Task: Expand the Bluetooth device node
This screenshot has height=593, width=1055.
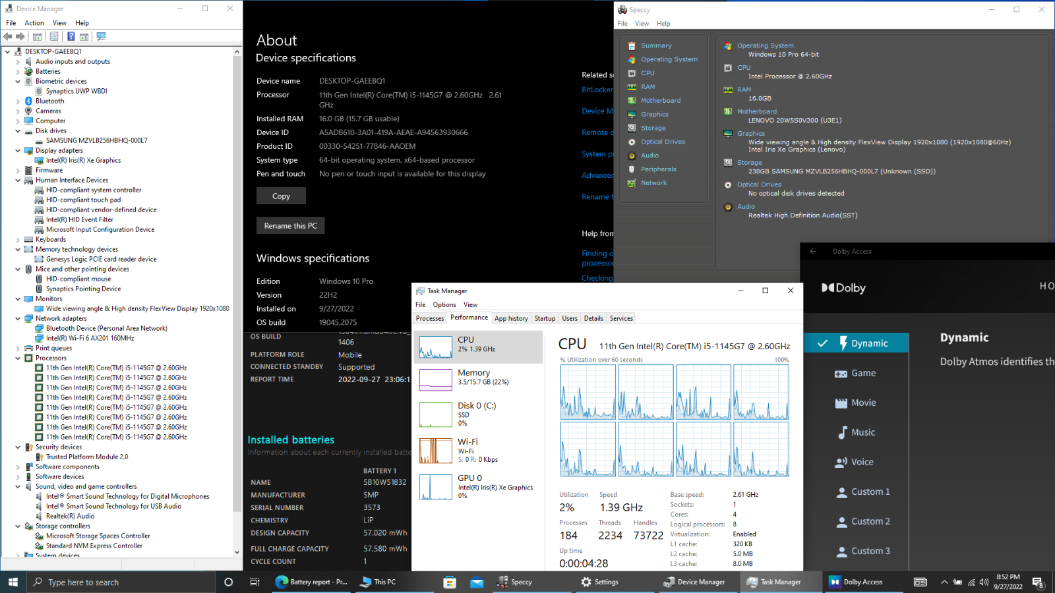Action: (x=18, y=101)
